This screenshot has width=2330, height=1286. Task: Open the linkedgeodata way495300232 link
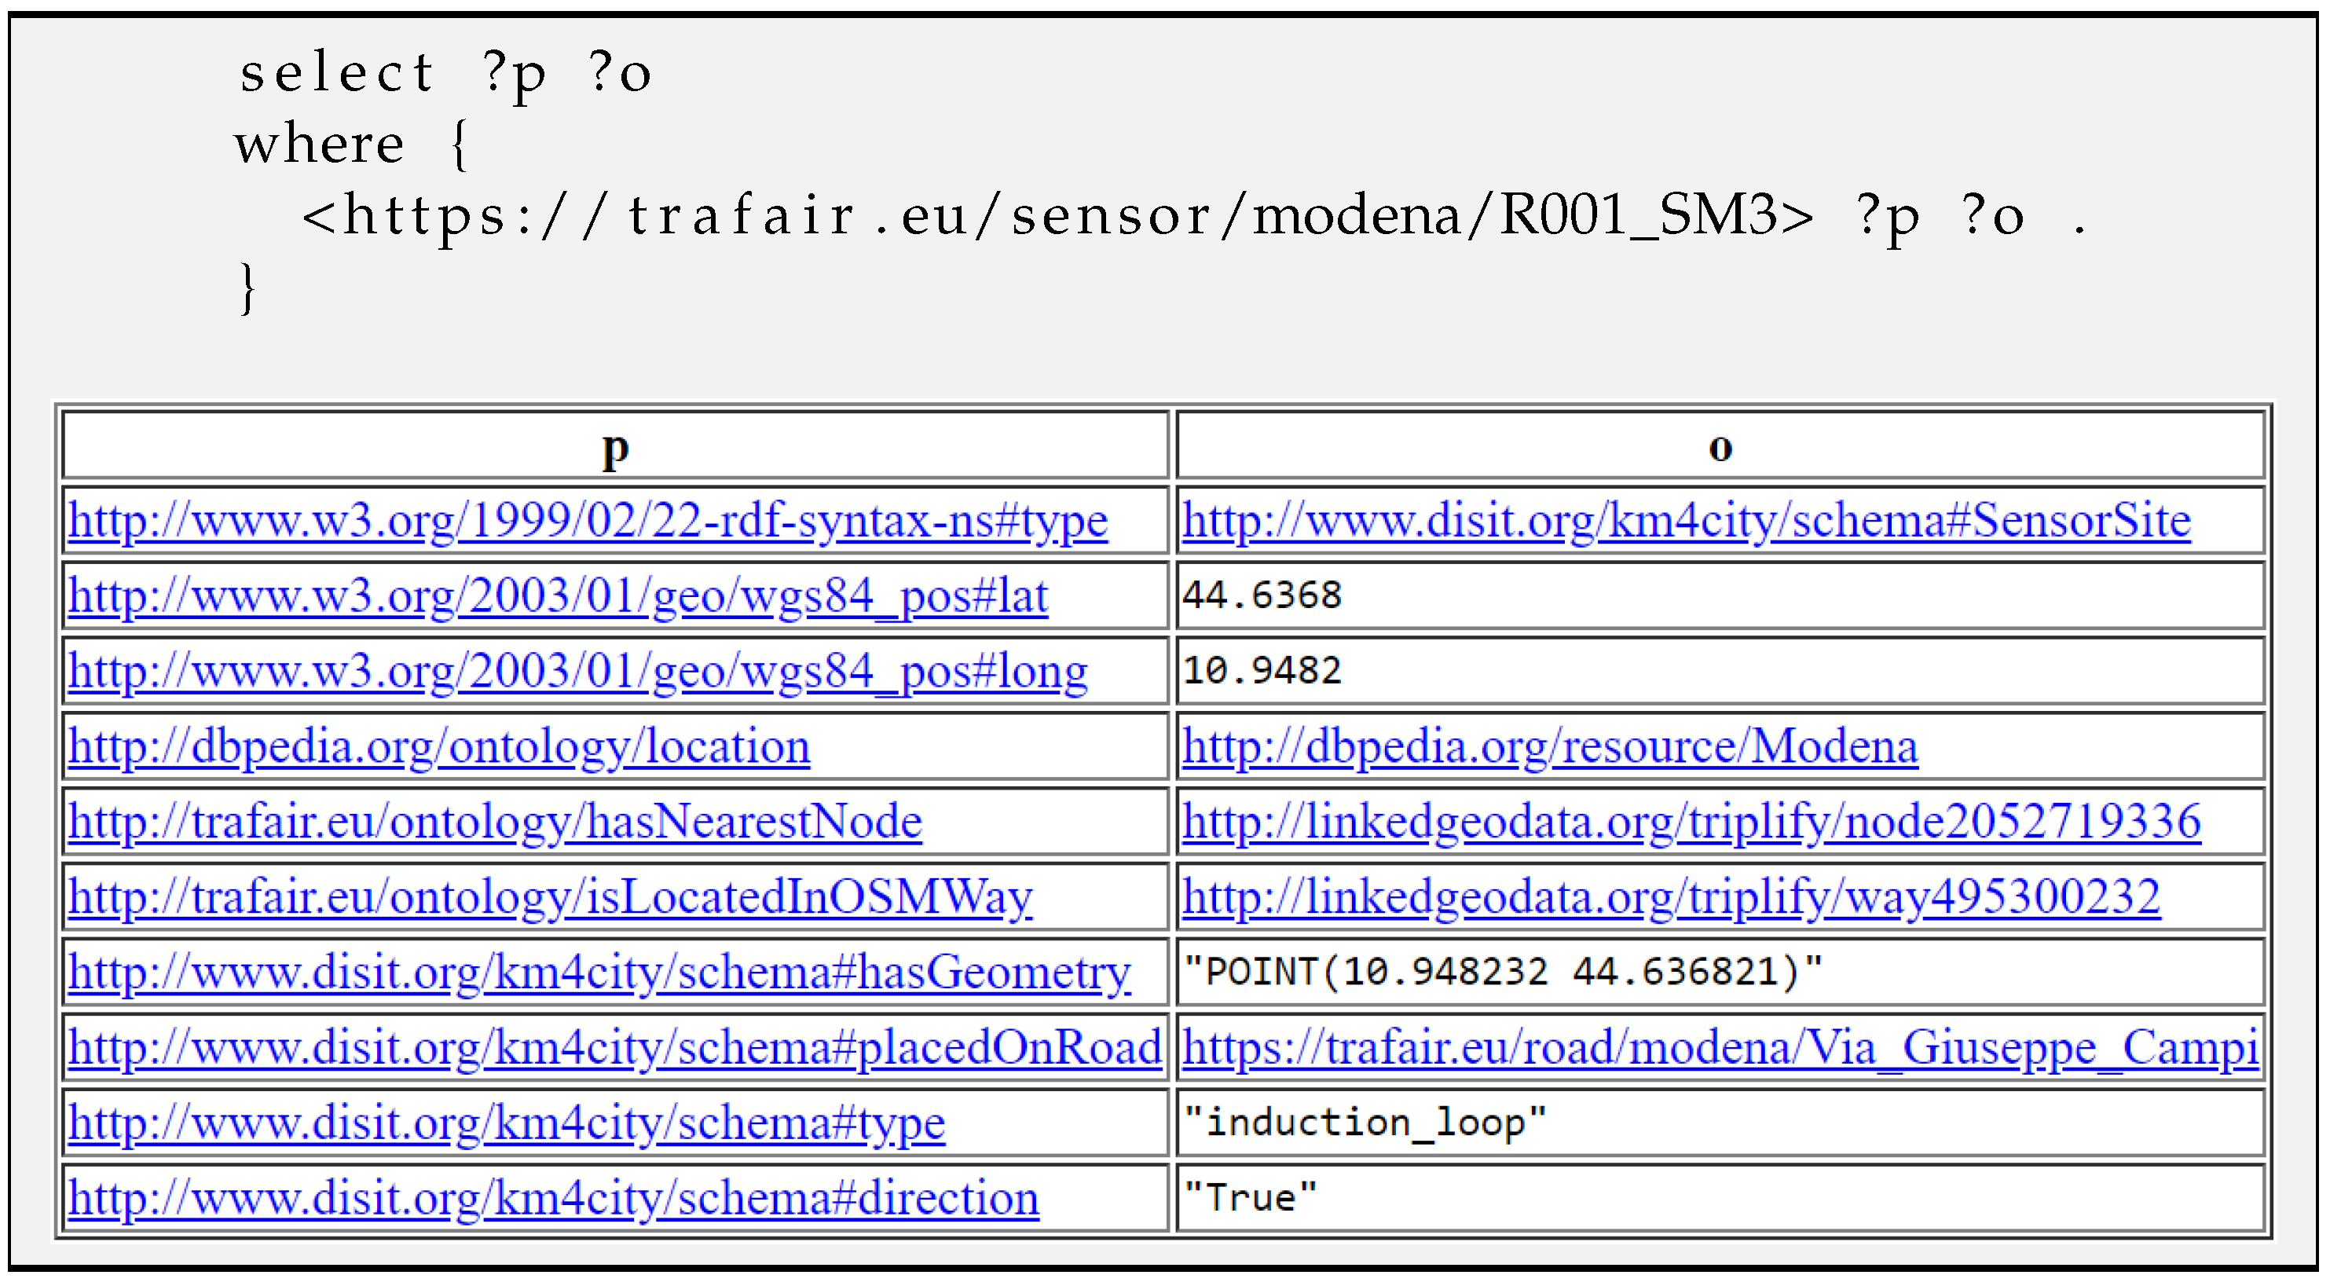[1671, 898]
